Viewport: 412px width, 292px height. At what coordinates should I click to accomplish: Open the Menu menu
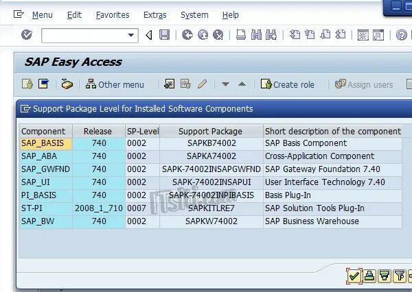coord(43,15)
